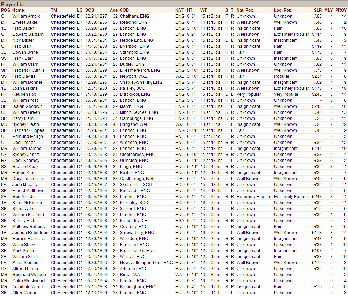
Task: Open player William Arnold
Action: (26, 16)
